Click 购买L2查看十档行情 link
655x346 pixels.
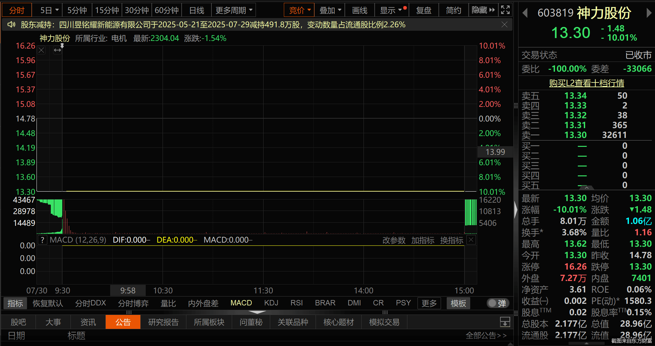(x=587, y=83)
